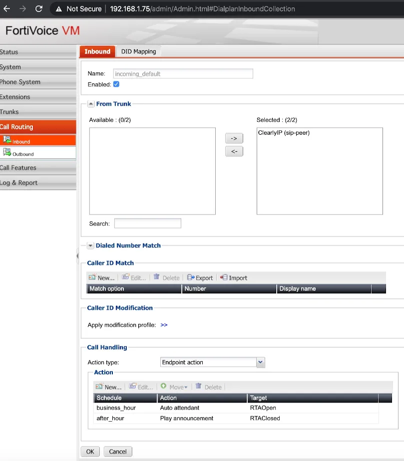
Task: Click the Cancel button
Action: pyautogui.click(x=118, y=452)
